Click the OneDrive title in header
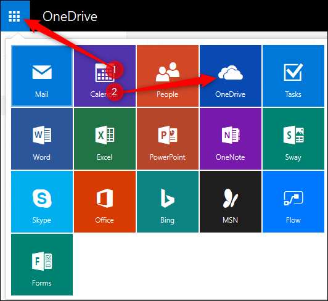The image size is (328, 301). pos(70,16)
